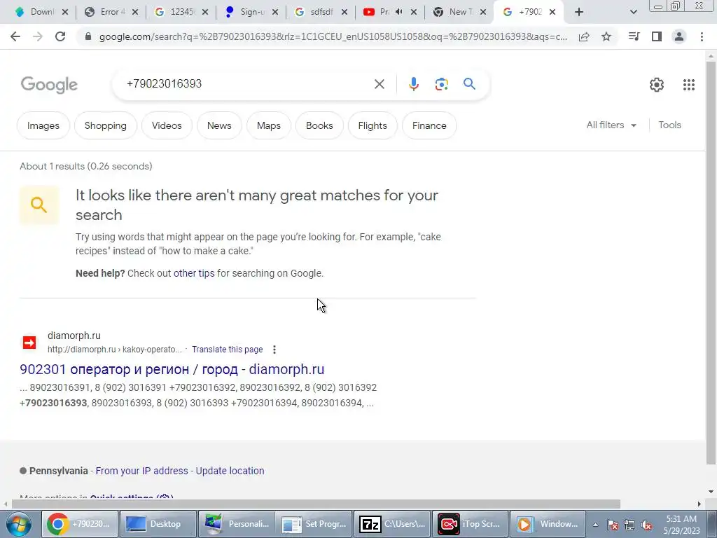Toggle the Chrome side panel
The height and width of the screenshot is (538, 717).
click(657, 36)
